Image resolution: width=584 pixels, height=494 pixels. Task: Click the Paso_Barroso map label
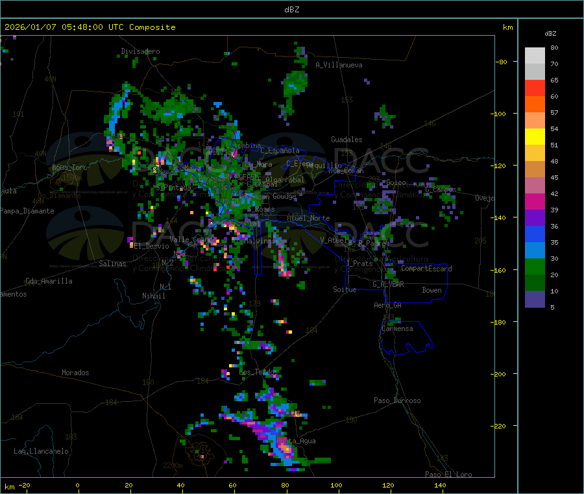[x=397, y=401]
